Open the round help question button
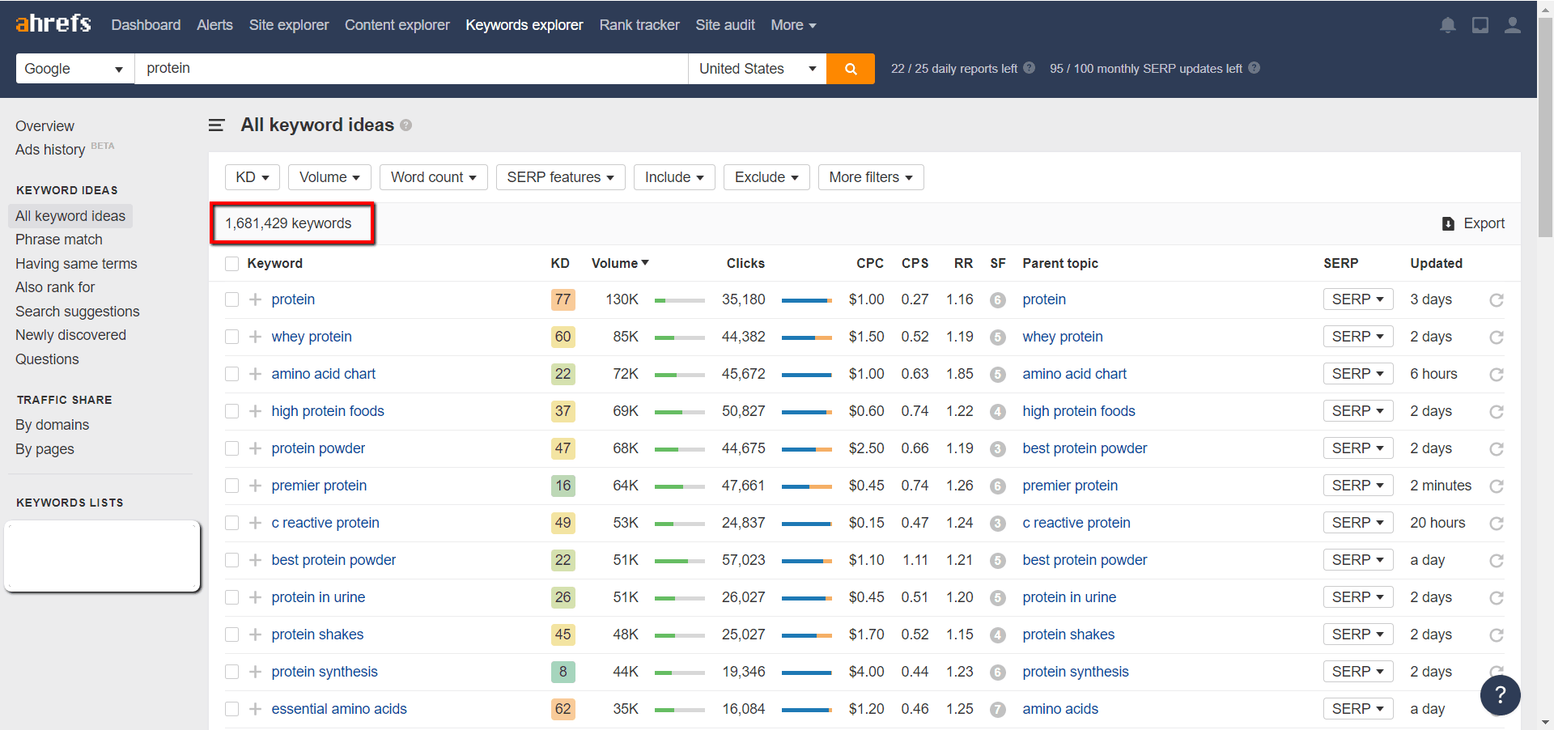The image size is (1554, 730). pos(1500,695)
